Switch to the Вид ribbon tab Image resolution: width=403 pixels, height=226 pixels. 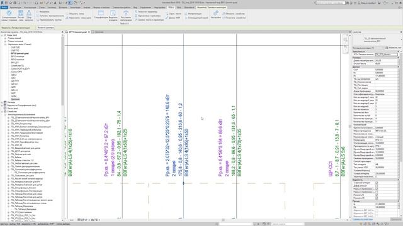[135, 8]
